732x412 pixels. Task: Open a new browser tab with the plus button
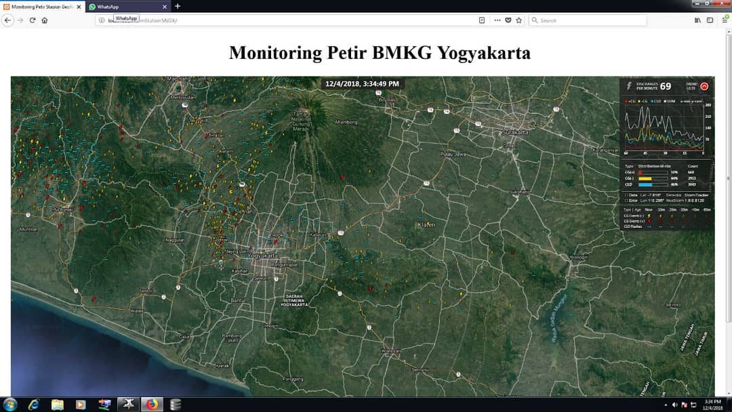(178, 6)
